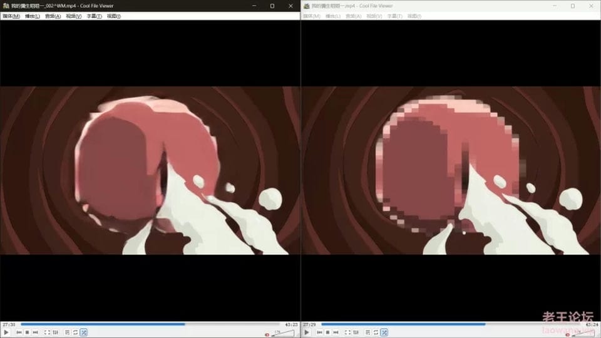Close the right Cool File Viewer window

pos(591,6)
